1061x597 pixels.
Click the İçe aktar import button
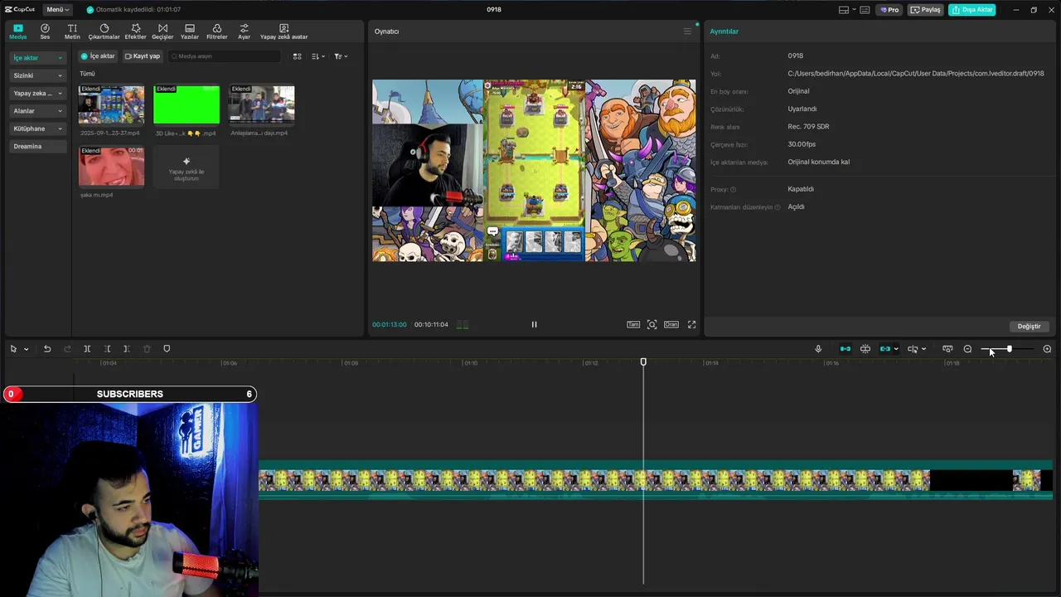[98, 56]
